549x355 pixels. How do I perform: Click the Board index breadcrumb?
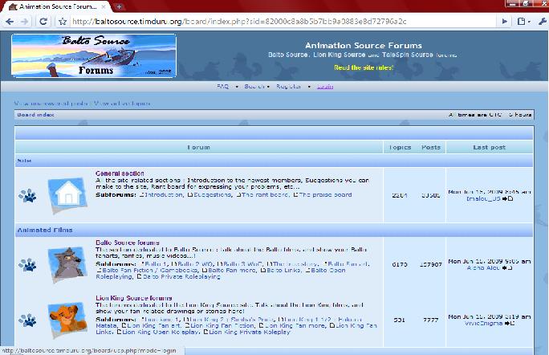pos(35,115)
